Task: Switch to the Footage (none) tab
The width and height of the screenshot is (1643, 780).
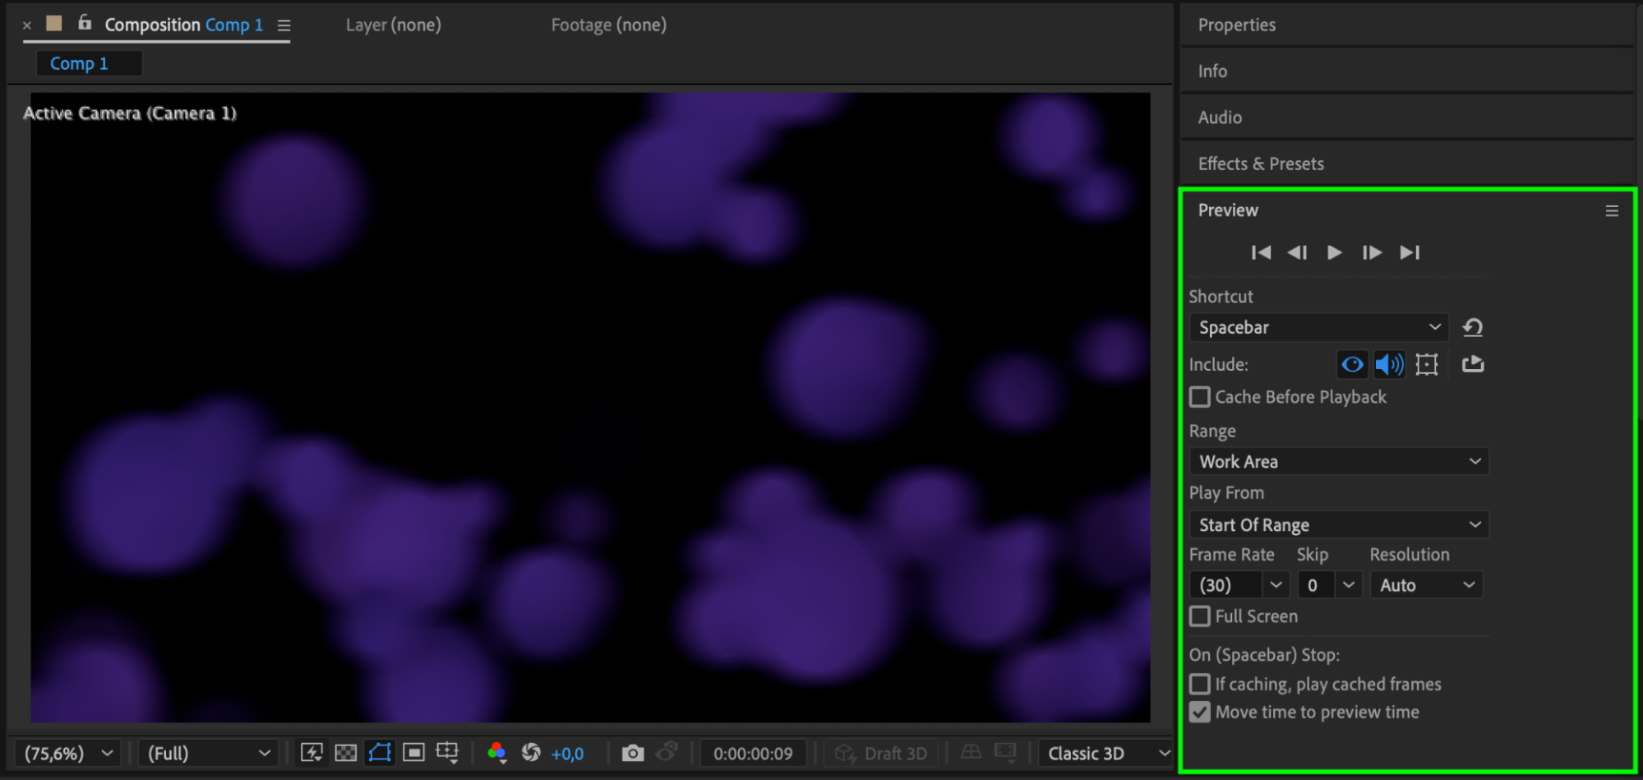Action: point(609,25)
